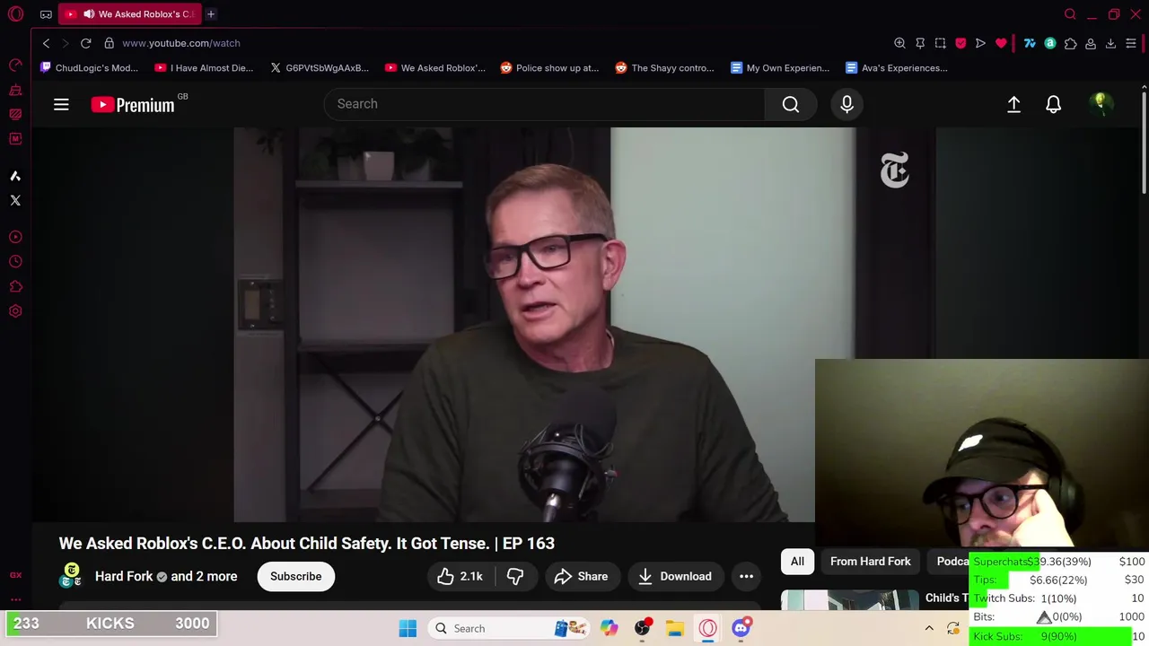Click the pin icon in address bar
This screenshot has height=646, width=1149.
point(920,43)
